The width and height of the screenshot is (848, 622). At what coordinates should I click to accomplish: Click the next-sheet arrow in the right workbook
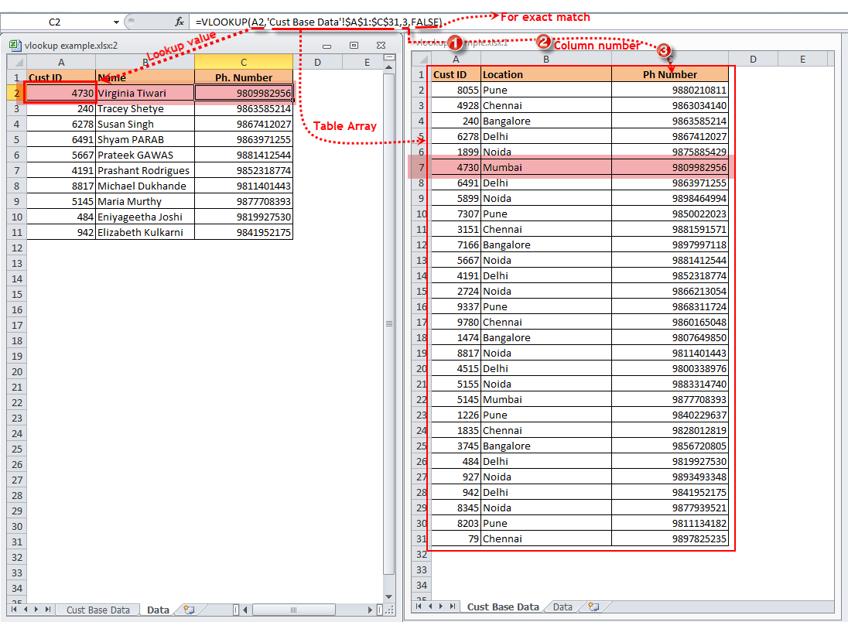click(440, 607)
